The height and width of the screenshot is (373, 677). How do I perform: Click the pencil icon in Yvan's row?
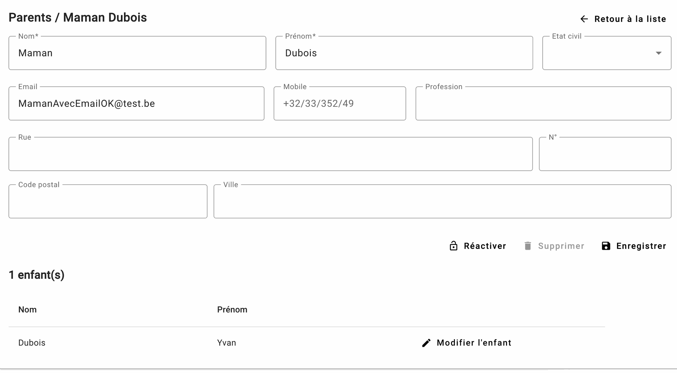(x=426, y=343)
